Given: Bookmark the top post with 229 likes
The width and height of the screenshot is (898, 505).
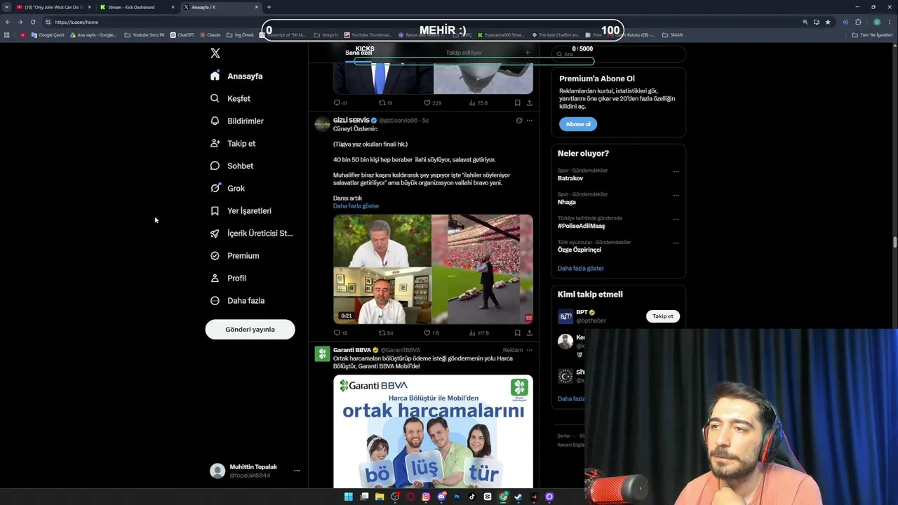Looking at the screenshot, I should [x=517, y=103].
